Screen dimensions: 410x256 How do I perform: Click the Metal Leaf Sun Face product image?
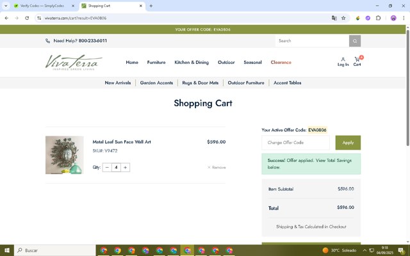[65, 155]
